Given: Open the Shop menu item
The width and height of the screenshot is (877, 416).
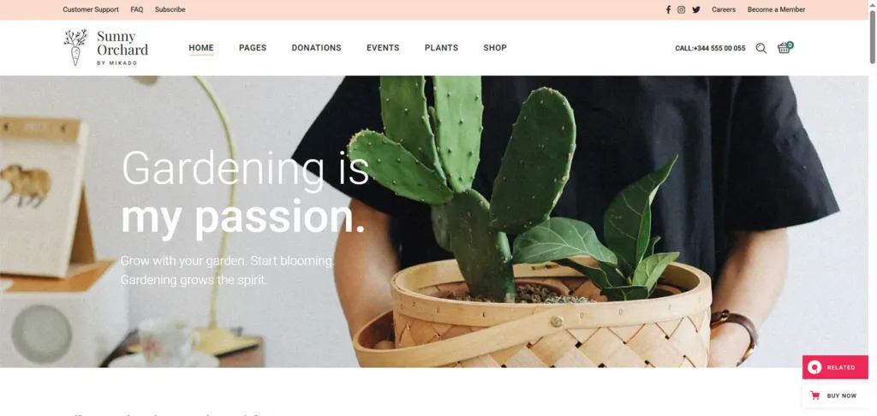Looking at the screenshot, I should [495, 48].
